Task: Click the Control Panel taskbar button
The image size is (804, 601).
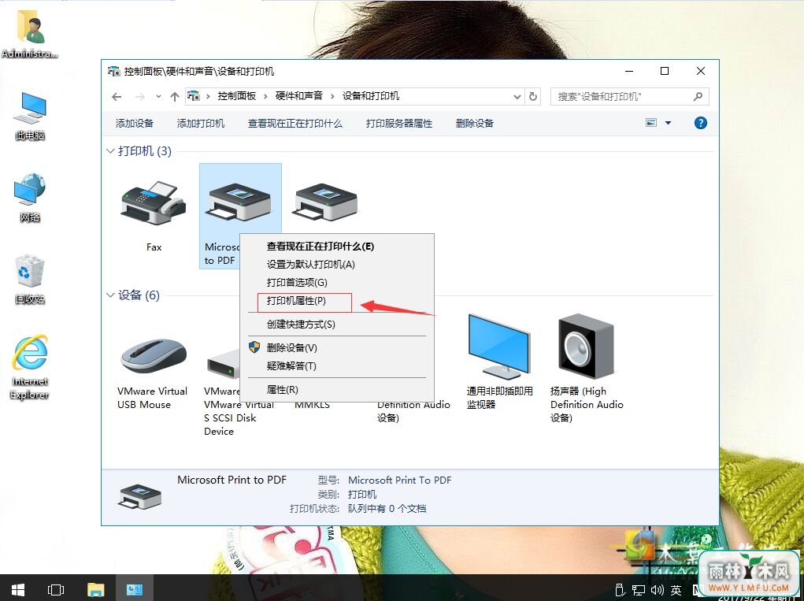Action: click(135, 589)
